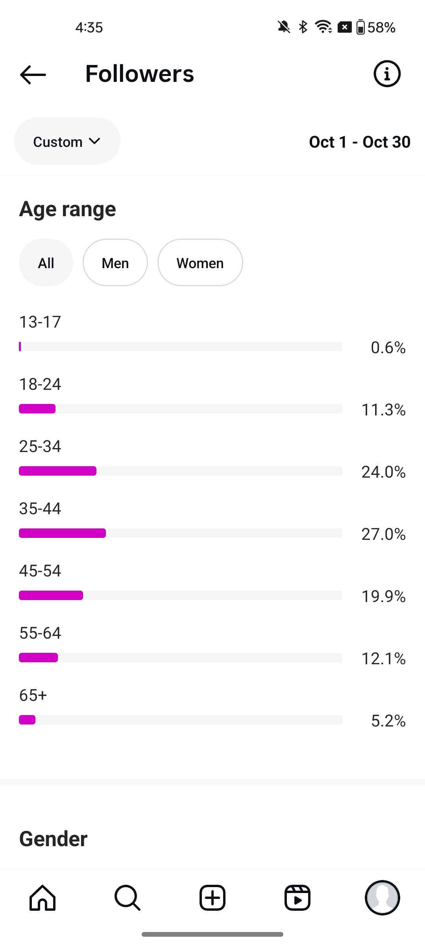Viewport: 425px width, 945px height.
Task: Go to the Home feed icon
Action: click(x=42, y=898)
